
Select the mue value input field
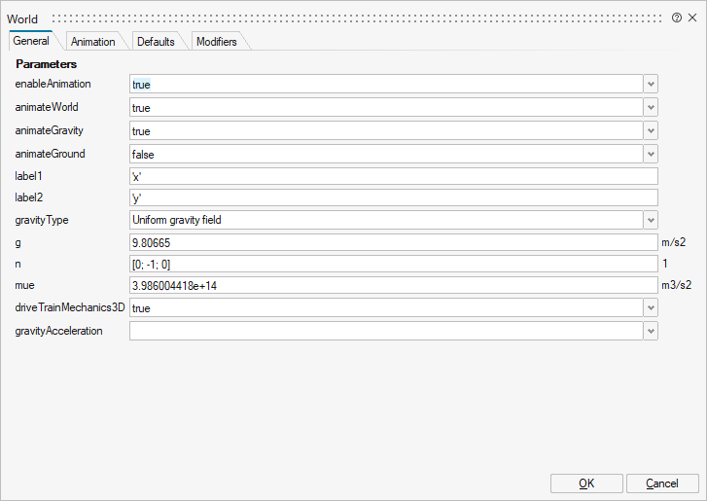(394, 285)
